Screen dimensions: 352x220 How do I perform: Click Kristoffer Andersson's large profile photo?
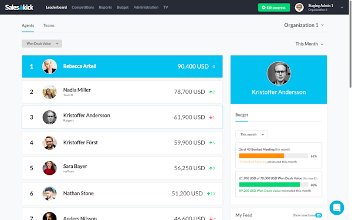279,73
